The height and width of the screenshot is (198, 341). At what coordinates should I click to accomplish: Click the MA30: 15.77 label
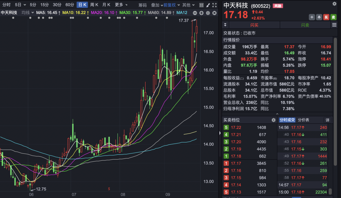click(133, 13)
